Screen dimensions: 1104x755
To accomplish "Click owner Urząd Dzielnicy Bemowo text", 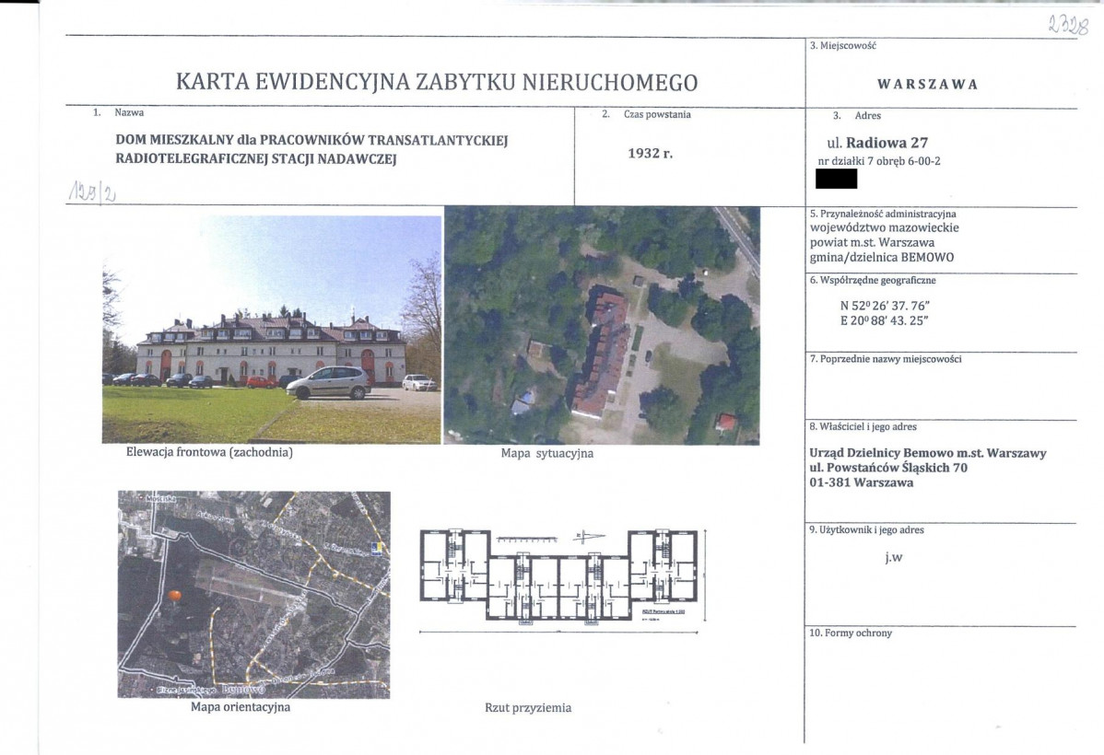I will pos(928,454).
